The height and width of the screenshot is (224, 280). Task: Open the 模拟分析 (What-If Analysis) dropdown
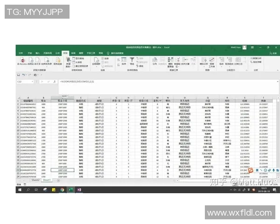pyautogui.click(x=204, y=62)
